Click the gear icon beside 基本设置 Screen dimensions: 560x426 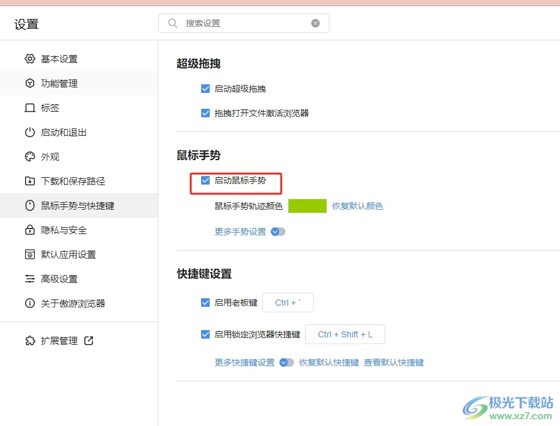click(30, 59)
